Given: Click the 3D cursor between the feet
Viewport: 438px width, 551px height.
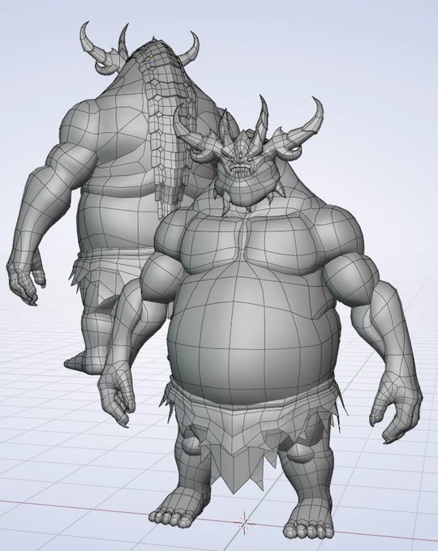Looking at the screenshot, I should [x=244, y=523].
